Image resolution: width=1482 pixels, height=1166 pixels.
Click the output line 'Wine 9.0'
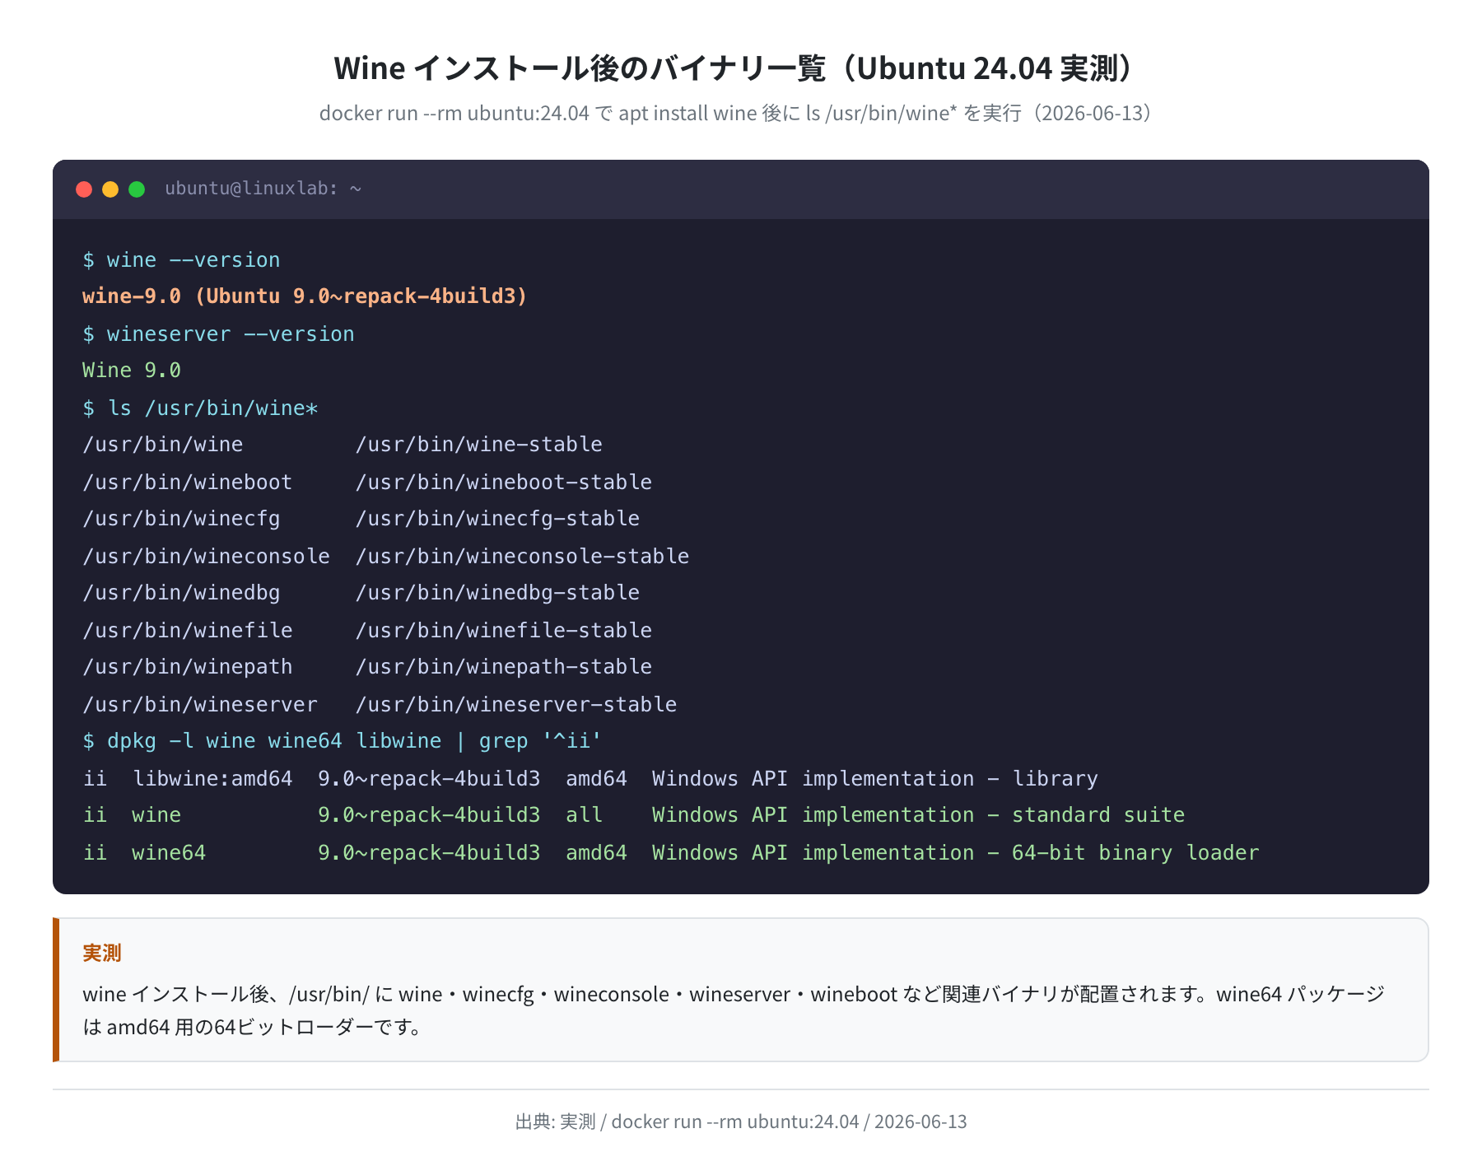click(132, 371)
